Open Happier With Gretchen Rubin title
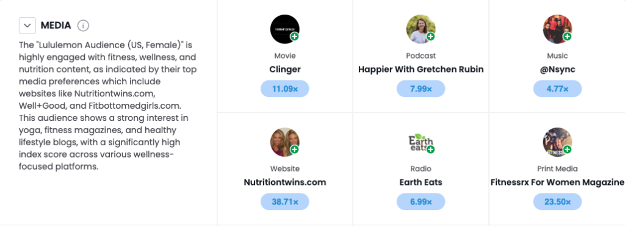 click(421, 70)
